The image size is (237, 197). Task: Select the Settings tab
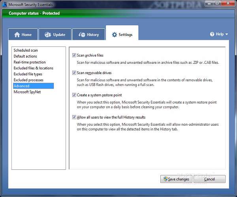pos(122,33)
